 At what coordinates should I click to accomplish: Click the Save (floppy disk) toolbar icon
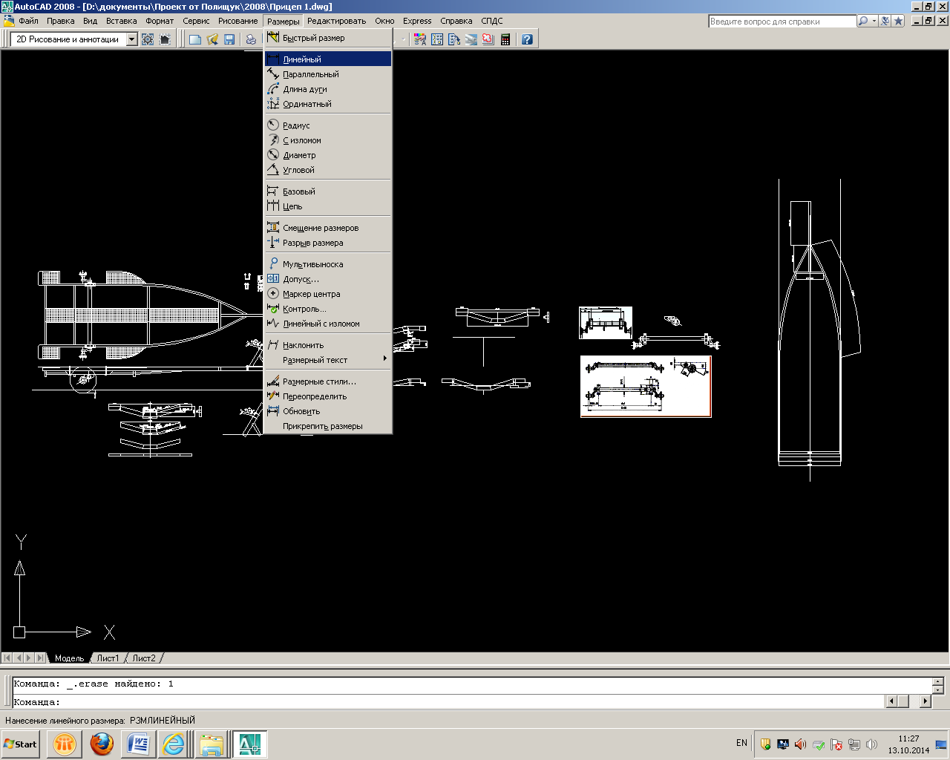coord(229,39)
